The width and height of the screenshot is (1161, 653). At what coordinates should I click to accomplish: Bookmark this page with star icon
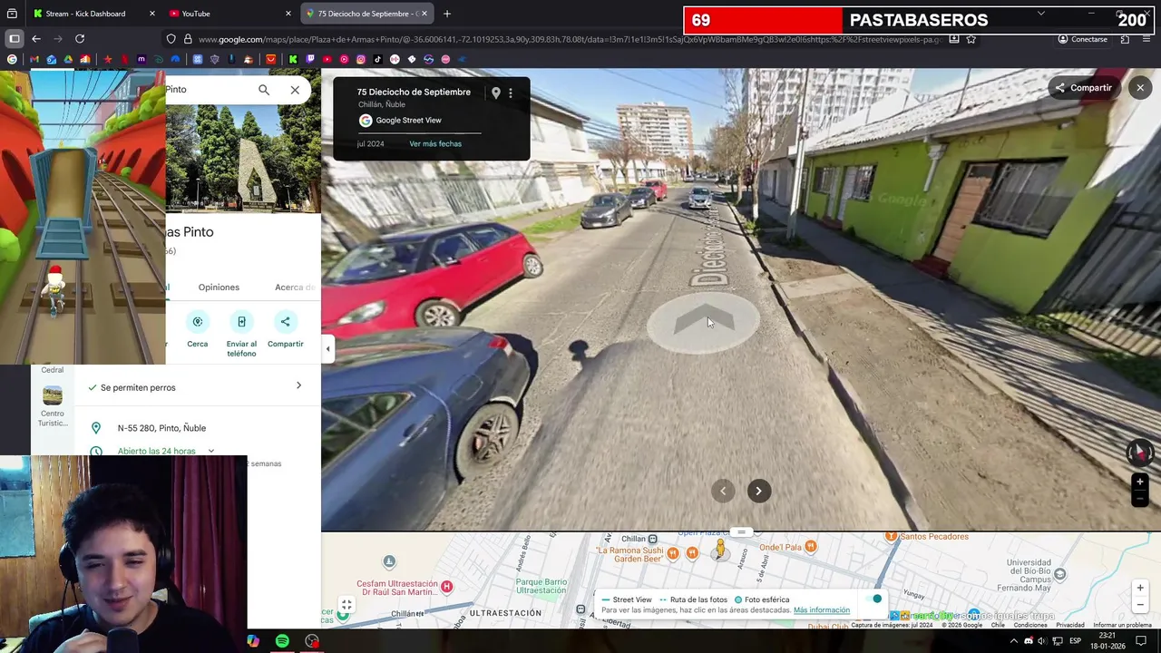[x=971, y=39]
